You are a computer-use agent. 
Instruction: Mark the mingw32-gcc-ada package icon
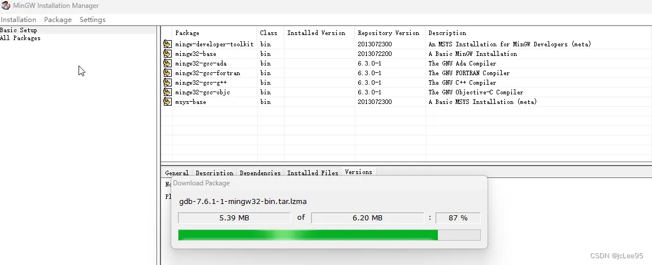coord(167,63)
